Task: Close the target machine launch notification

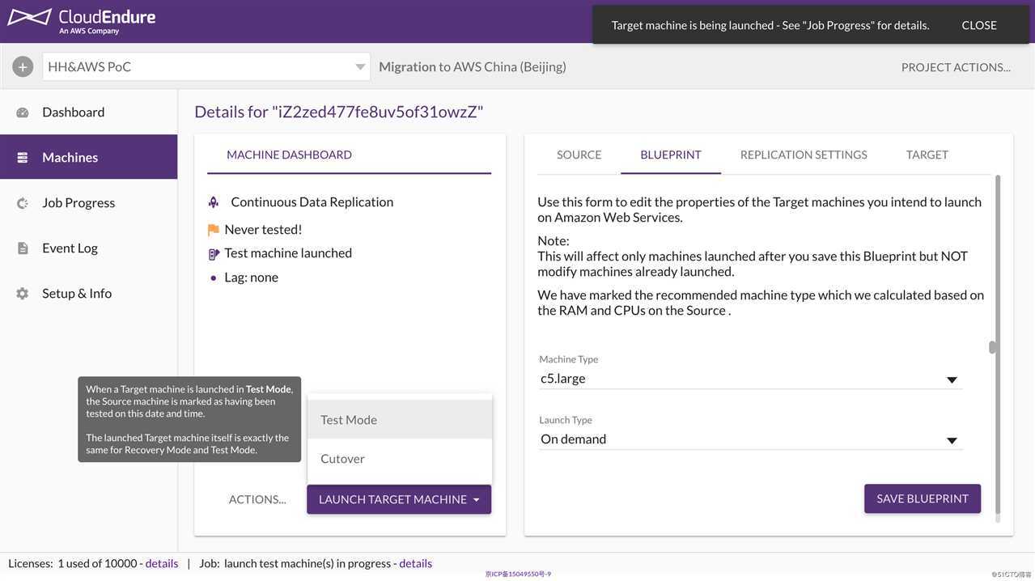Action: (979, 25)
